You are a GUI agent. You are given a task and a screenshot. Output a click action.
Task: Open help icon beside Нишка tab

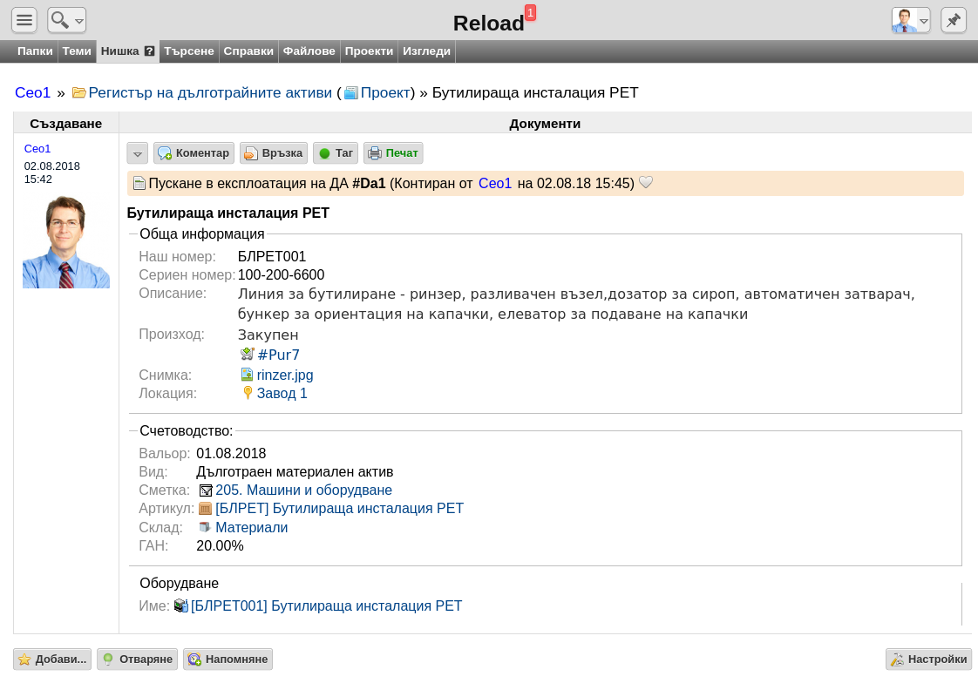coord(149,51)
